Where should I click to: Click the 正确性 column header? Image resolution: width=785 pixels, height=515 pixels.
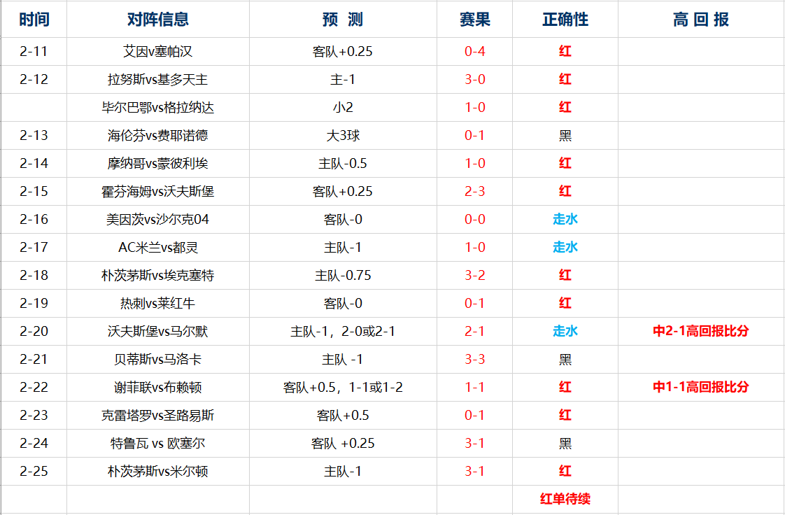pos(565,20)
